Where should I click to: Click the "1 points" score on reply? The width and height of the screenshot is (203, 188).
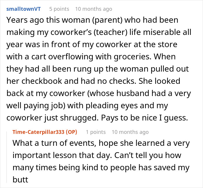pos(96,132)
